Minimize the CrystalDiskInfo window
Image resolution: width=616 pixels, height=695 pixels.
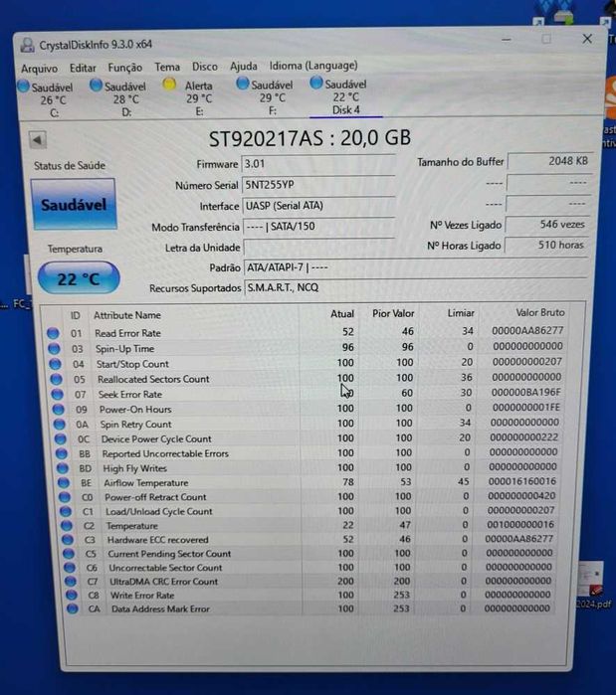coord(506,40)
